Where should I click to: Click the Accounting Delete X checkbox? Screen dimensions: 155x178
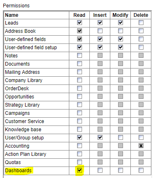coord(141,146)
